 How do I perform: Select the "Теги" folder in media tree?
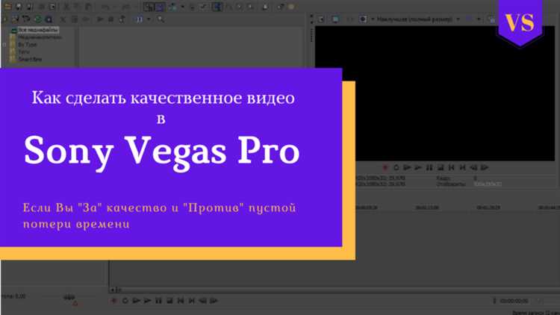(x=24, y=51)
